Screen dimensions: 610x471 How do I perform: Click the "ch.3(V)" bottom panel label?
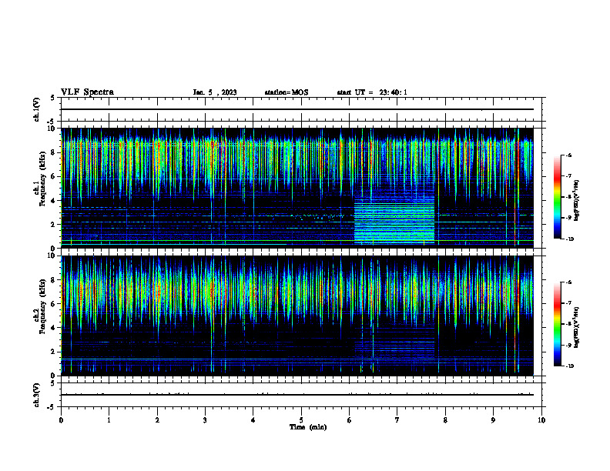[x=36, y=395]
